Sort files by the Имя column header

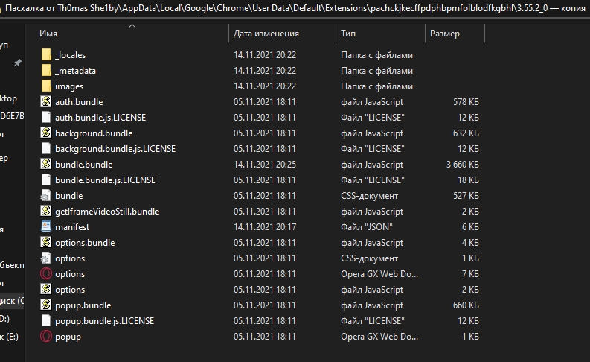coord(48,34)
